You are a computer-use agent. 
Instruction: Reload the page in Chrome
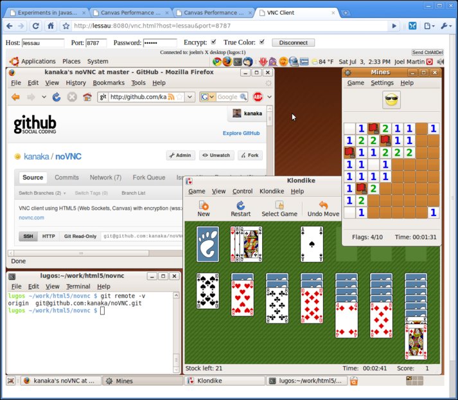pyautogui.click(x=35, y=26)
